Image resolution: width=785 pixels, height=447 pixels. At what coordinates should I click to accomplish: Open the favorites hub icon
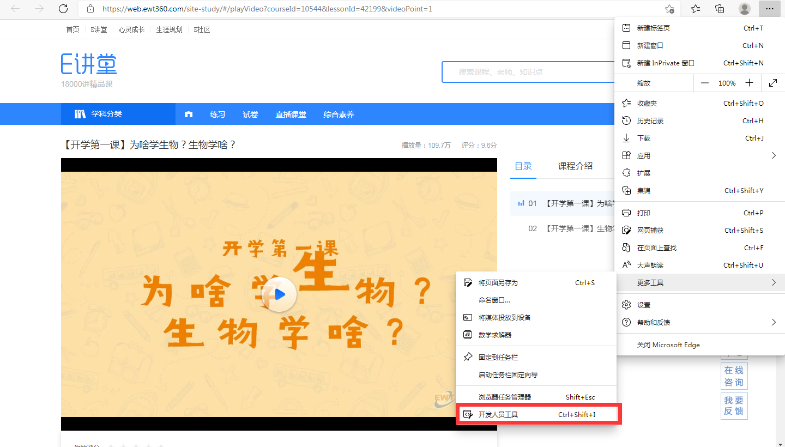coord(695,9)
